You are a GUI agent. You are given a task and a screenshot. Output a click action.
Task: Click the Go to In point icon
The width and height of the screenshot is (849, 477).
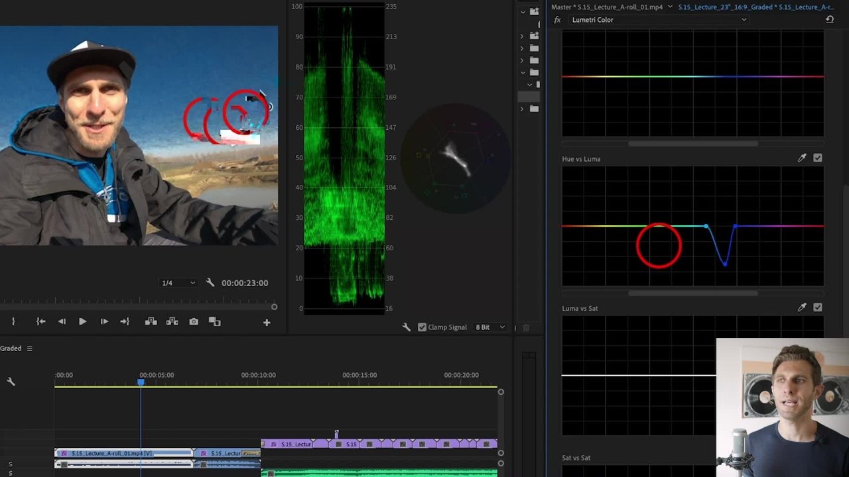click(x=40, y=322)
